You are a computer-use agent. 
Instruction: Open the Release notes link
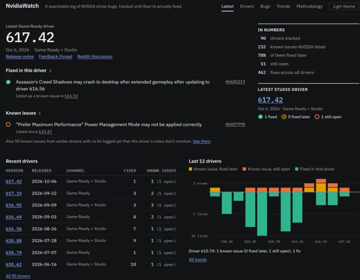[20, 56]
